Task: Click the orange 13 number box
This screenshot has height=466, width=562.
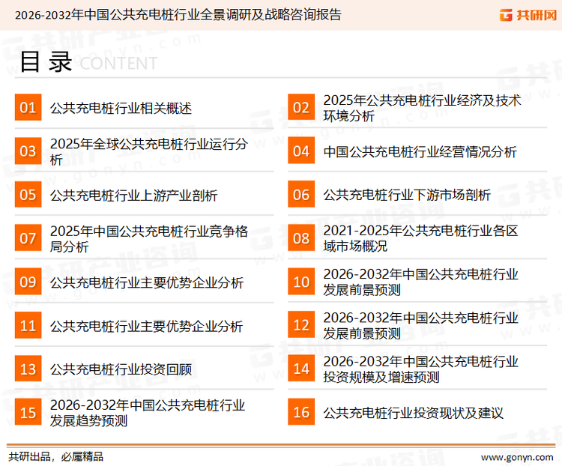Action: tap(28, 369)
